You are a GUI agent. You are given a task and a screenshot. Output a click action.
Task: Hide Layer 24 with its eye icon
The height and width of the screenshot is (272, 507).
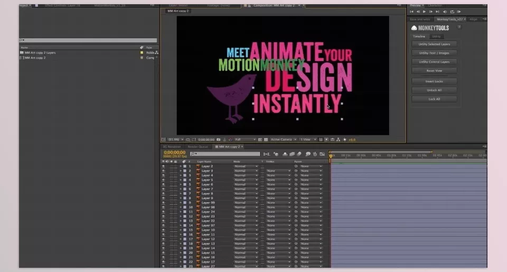(163, 211)
